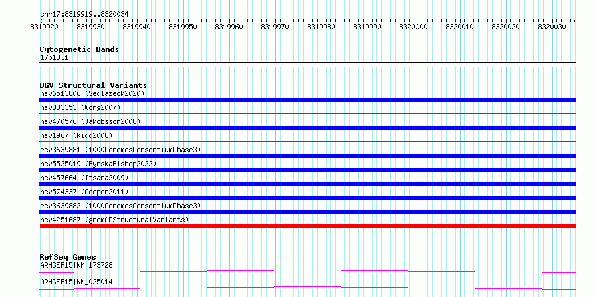Image resolution: width=595 pixels, height=297 pixels.
Task: Click the blue bar under nsv5525019
Action: [308, 170]
